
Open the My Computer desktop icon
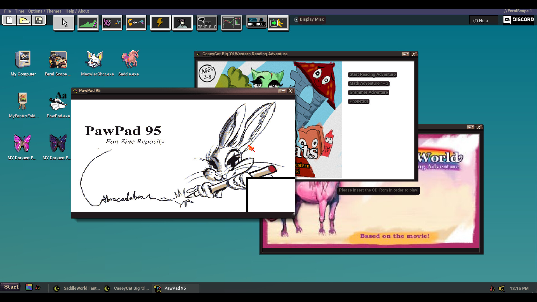(23, 63)
